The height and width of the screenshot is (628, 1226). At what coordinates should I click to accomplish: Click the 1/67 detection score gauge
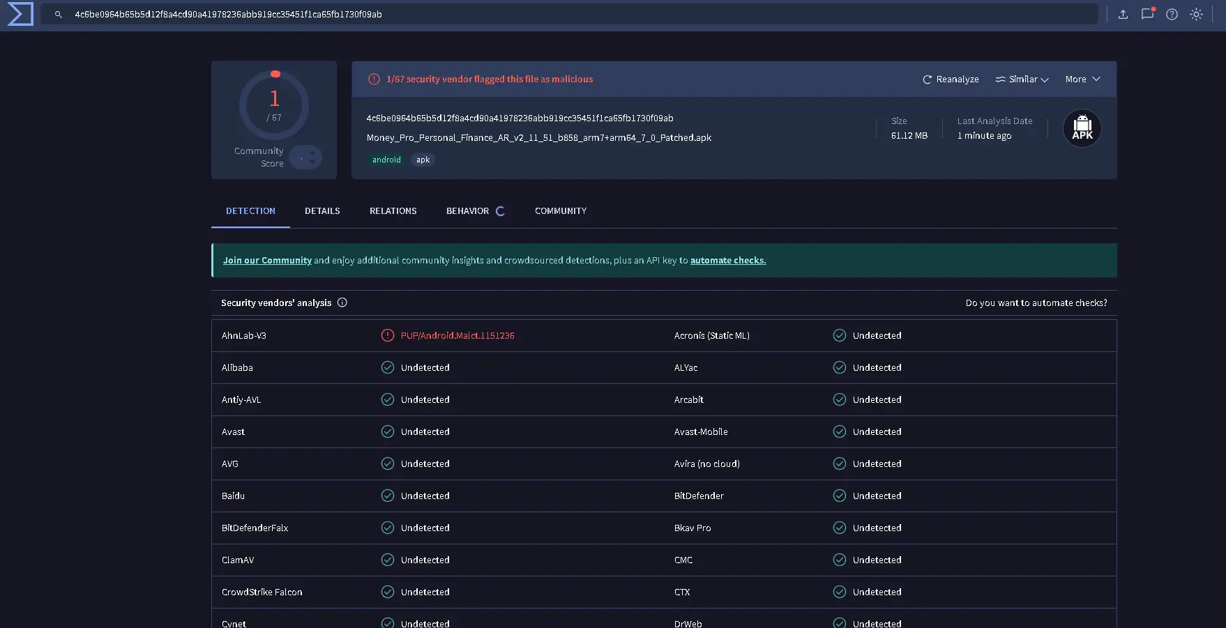coord(274,105)
